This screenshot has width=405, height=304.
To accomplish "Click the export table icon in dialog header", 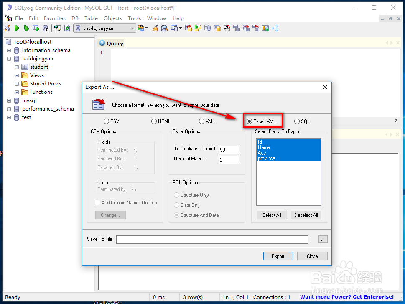I will (99, 104).
